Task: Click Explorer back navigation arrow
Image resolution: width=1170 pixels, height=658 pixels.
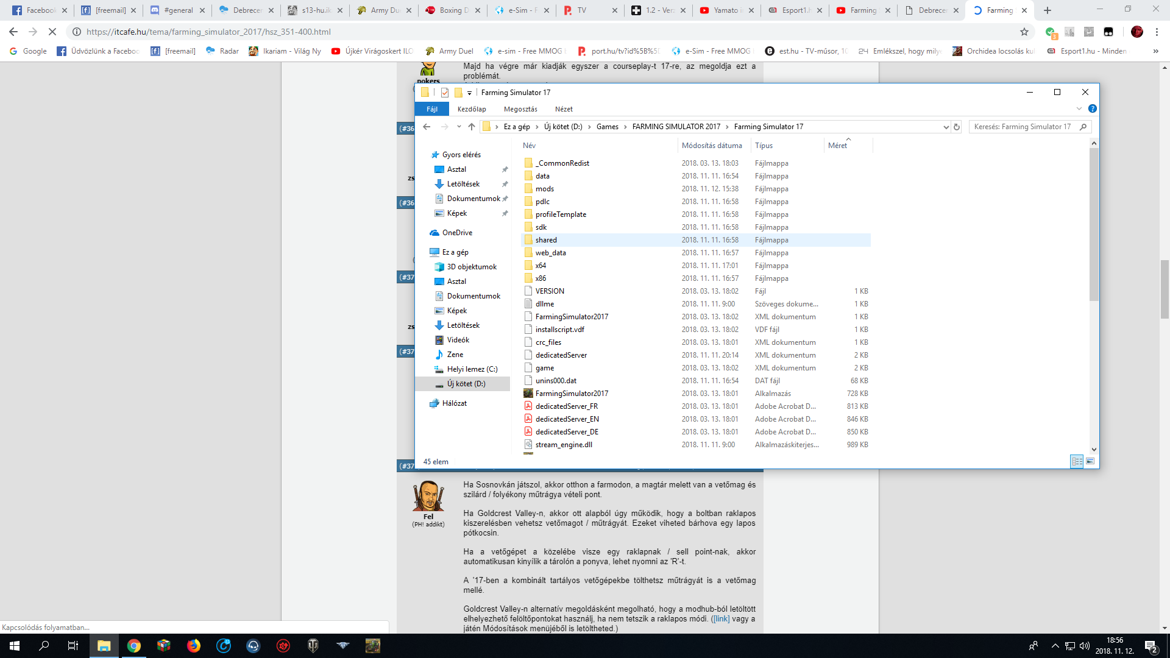Action: (x=427, y=127)
